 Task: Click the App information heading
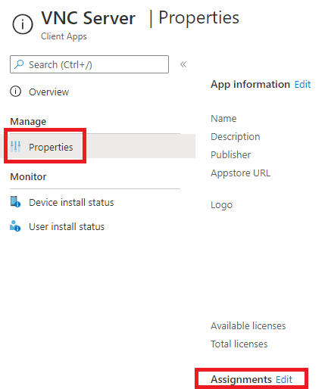pyautogui.click(x=251, y=84)
